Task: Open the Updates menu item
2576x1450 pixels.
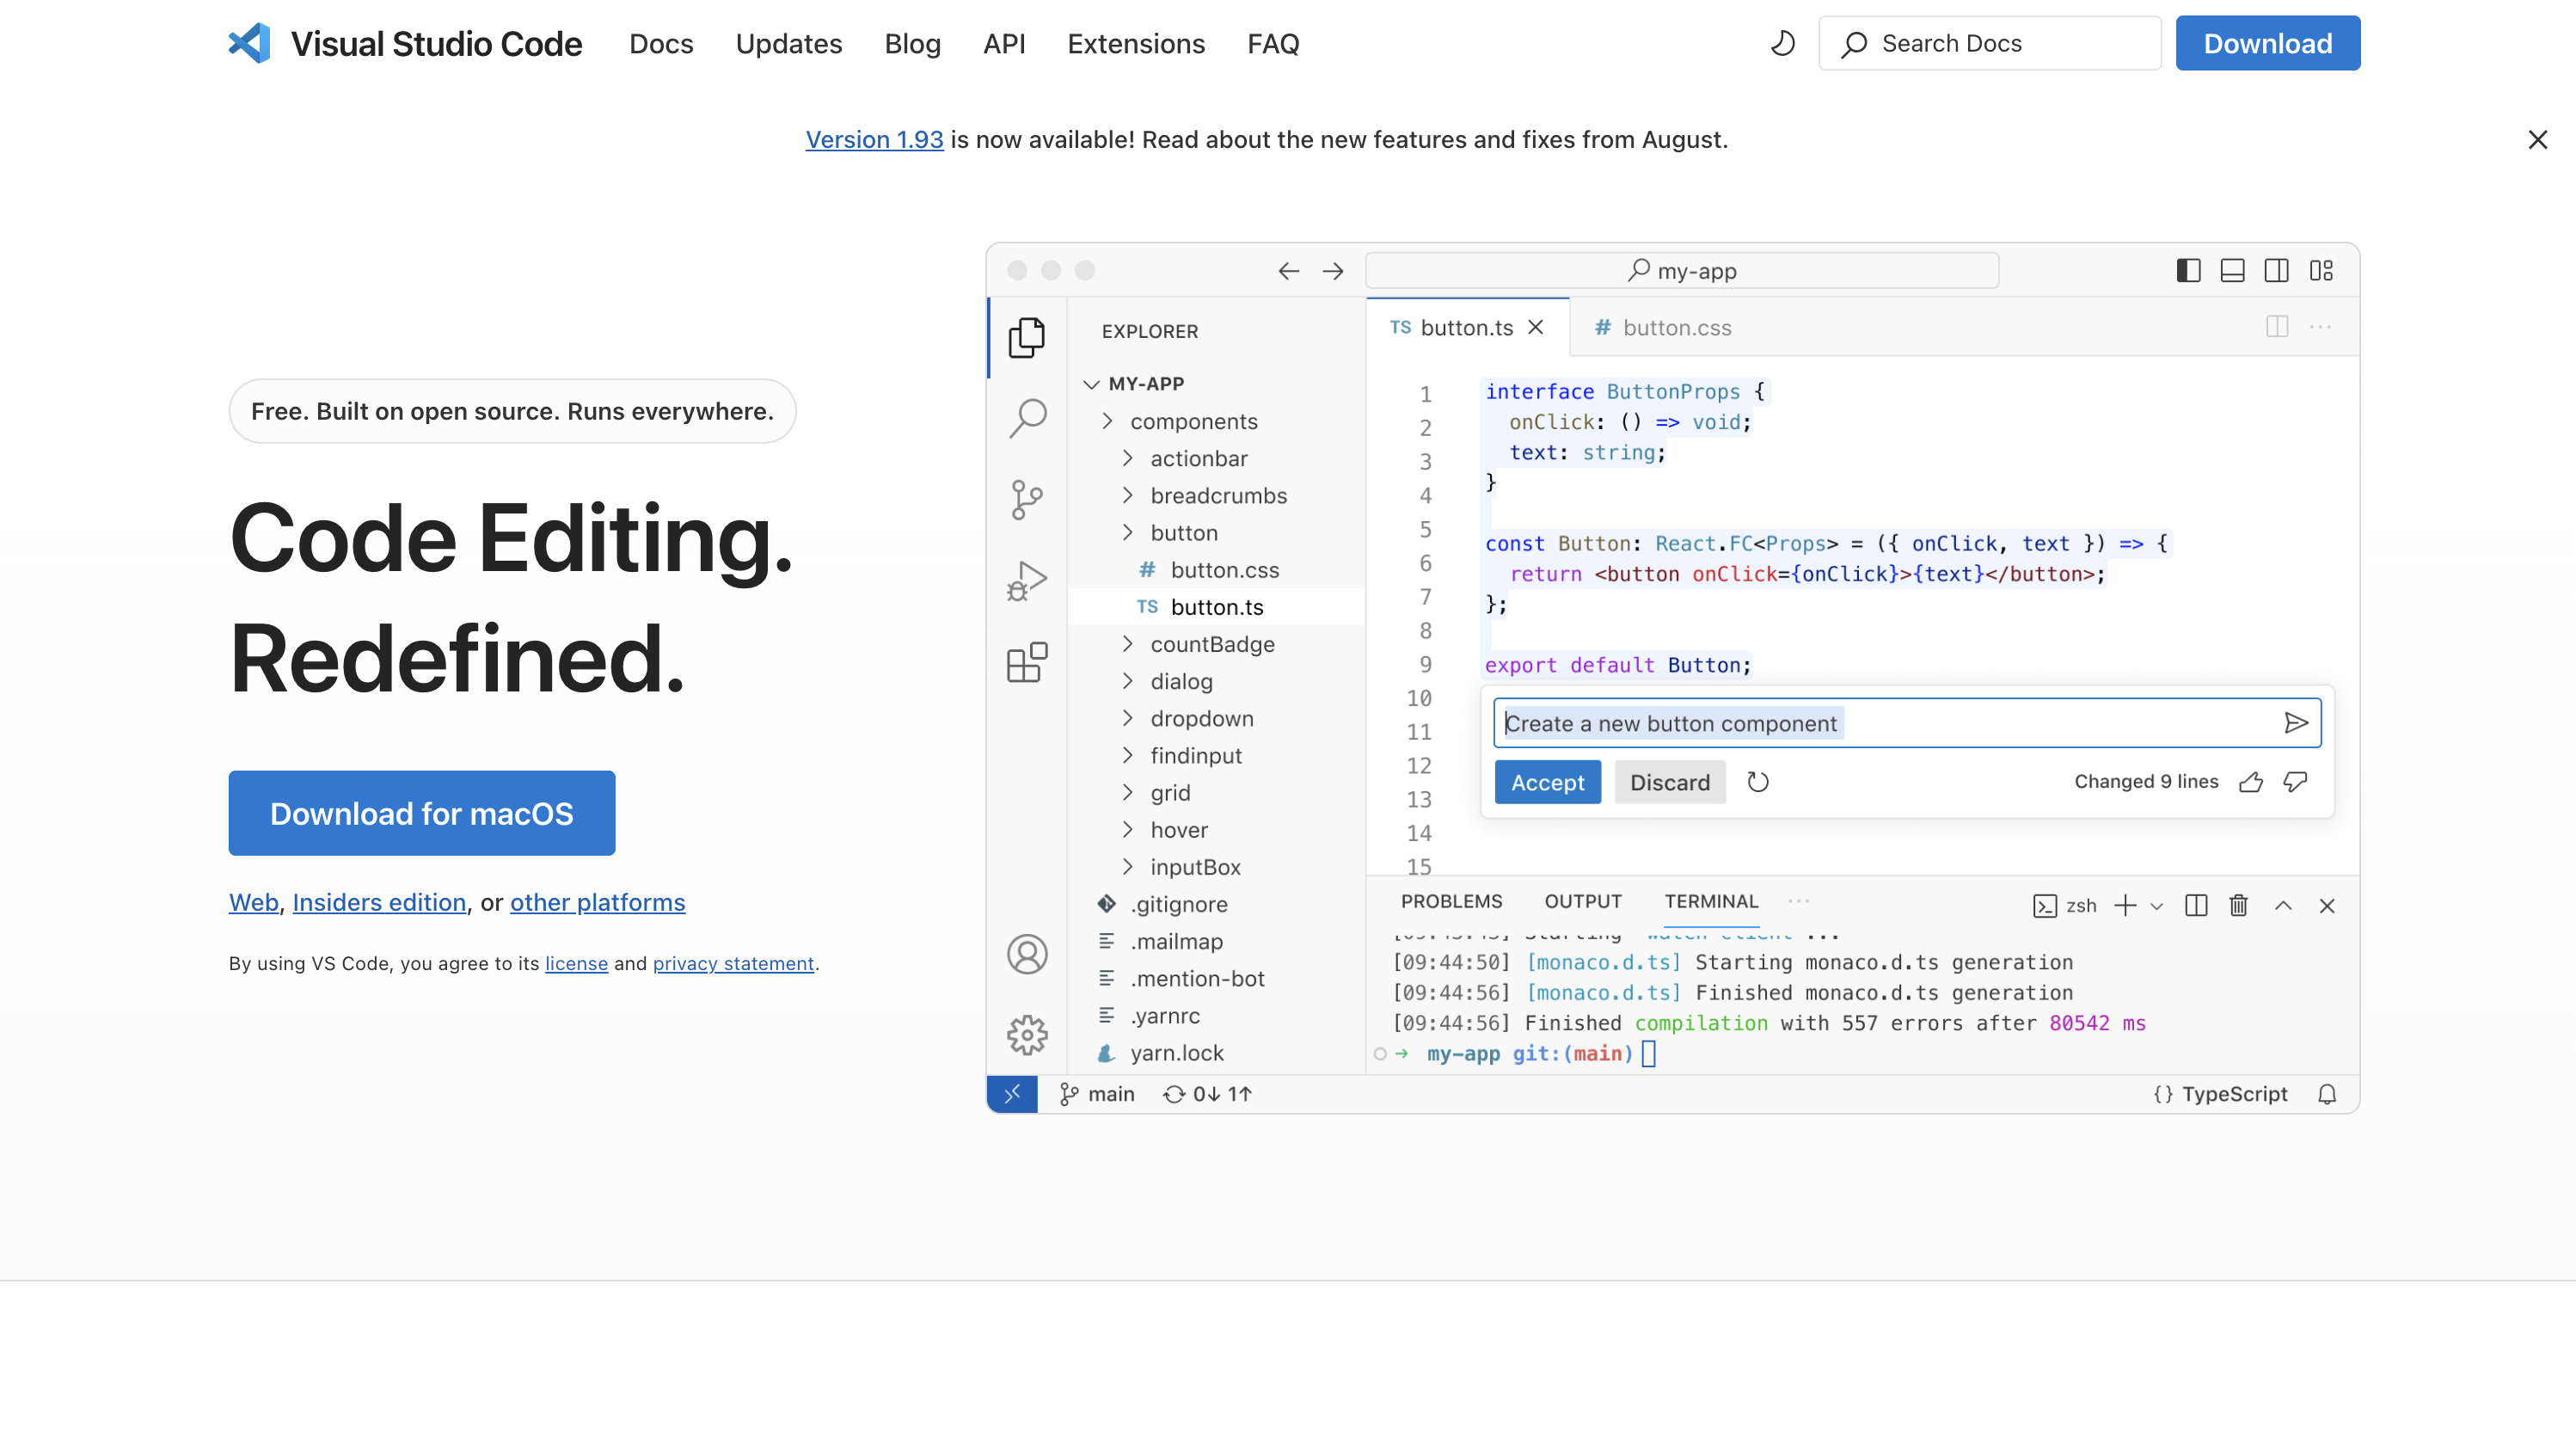Action: point(789,44)
